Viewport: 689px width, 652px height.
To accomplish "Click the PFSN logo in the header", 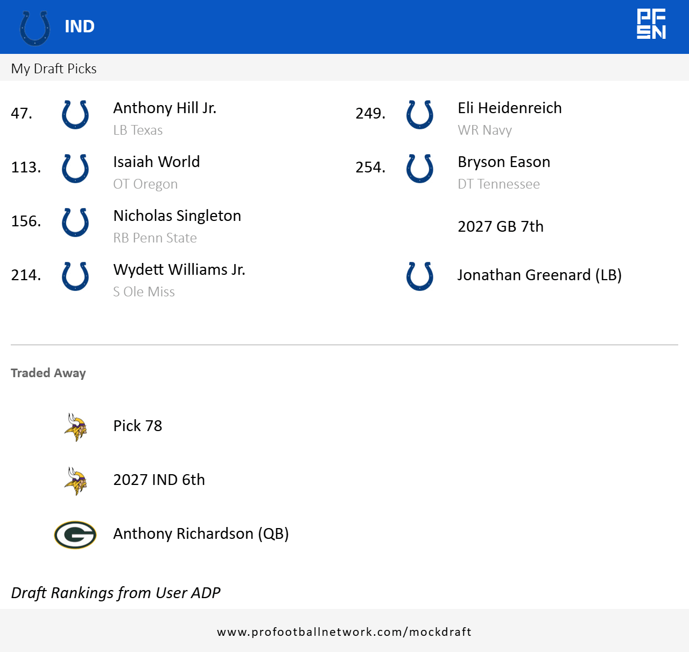I will (651, 24).
